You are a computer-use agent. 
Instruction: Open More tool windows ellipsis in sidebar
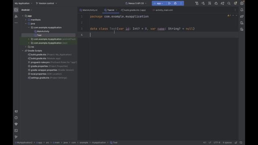(x=16, y=23)
